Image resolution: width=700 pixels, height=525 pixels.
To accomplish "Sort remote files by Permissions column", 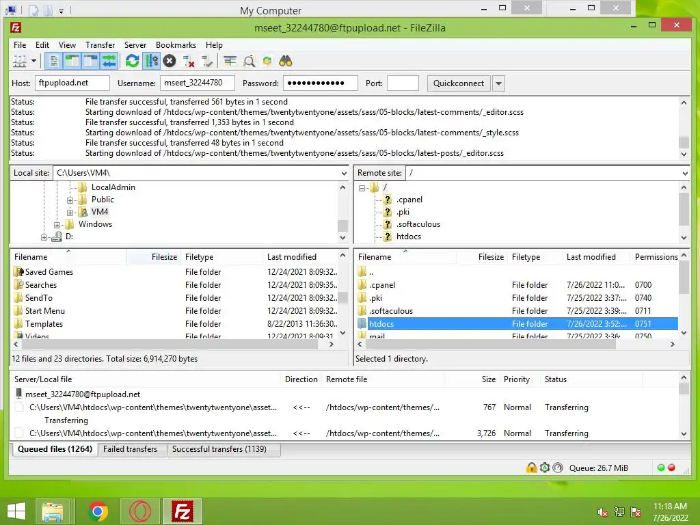I will pyautogui.click(x=656, y=257).
